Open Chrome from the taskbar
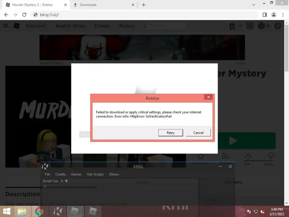 39,211
